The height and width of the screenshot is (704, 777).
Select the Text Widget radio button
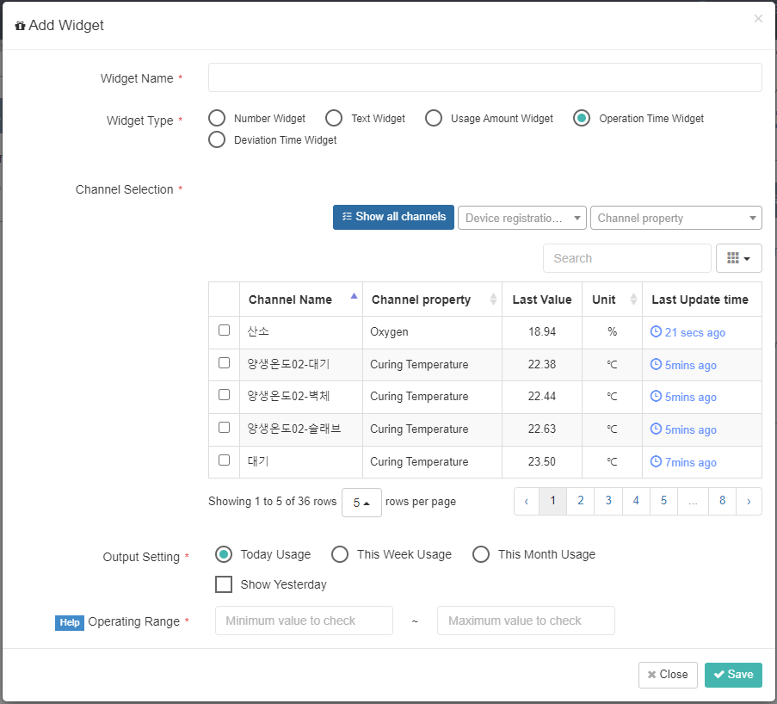(x=334, y=119)
